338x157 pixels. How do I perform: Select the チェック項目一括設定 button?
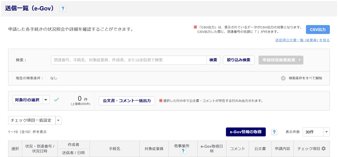[x=32, y=120]
